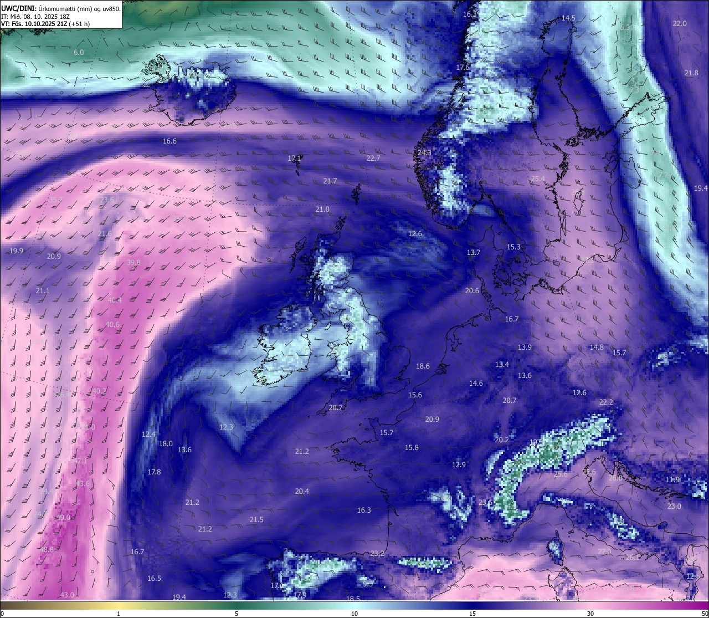Screen dimensions: 709x618
Task: Click the 49.0 value in the magenta band
Action: click(x=63, y=518)
